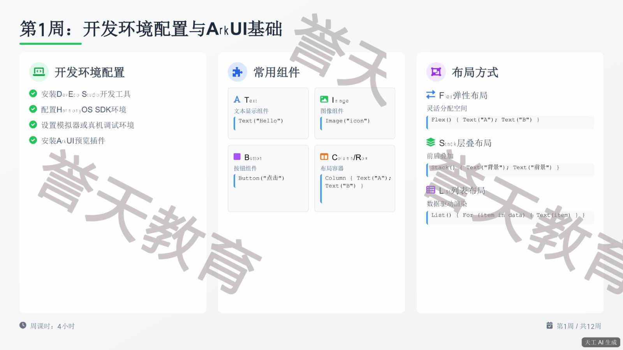
Task: Click the checkmark for 安装ArkUI预览插件
Action: (x=33, y=140)
